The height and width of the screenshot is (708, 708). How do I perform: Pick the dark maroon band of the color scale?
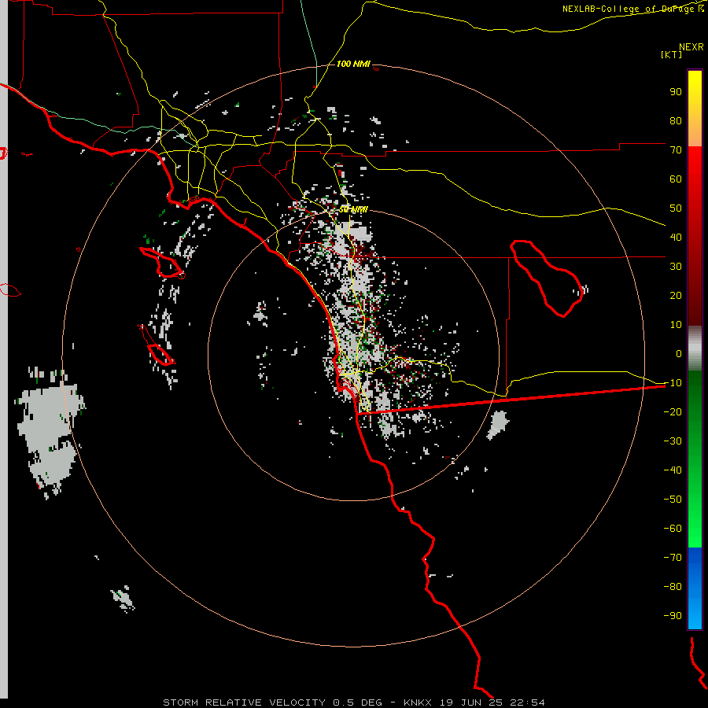pyautogui.click(x=695, y=293)
